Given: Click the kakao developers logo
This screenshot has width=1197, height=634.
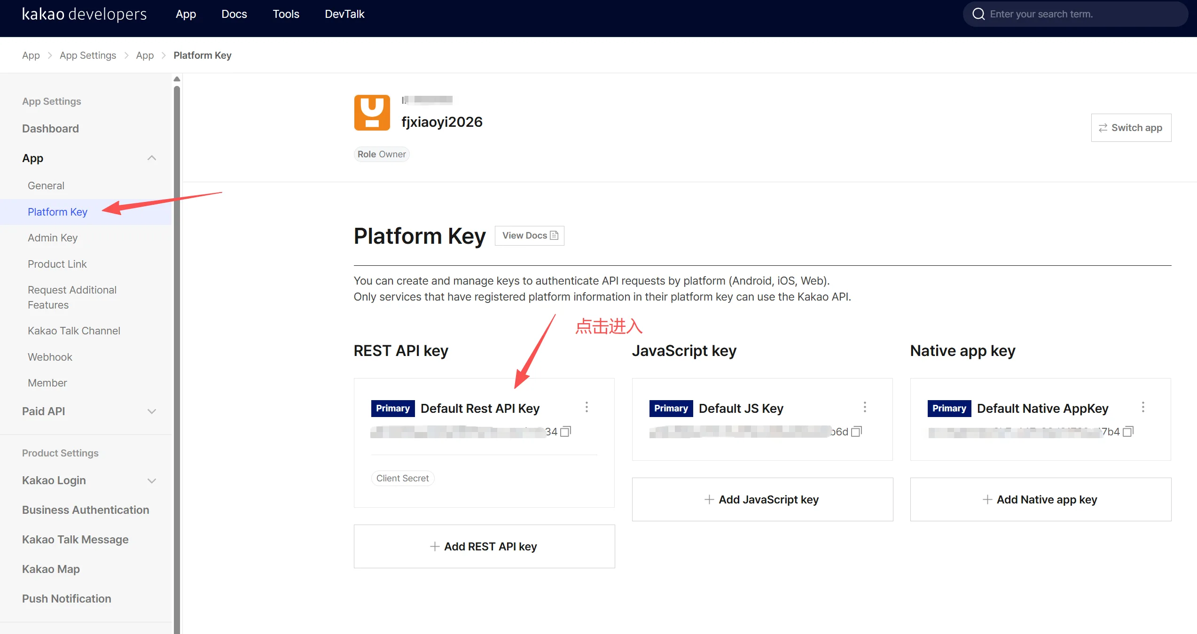Looking at the screenshot, I should tap(84, 14).
